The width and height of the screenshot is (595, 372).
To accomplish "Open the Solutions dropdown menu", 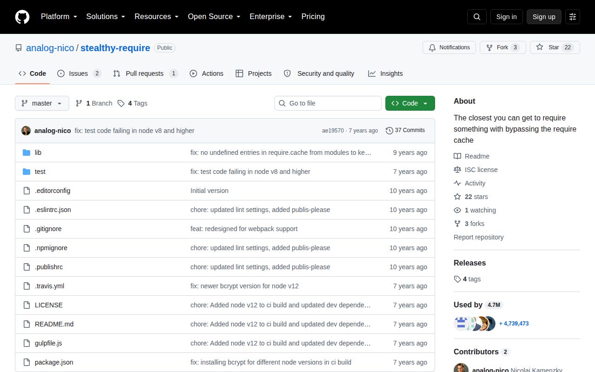I will pyautogui.click(x=106, y=17).
